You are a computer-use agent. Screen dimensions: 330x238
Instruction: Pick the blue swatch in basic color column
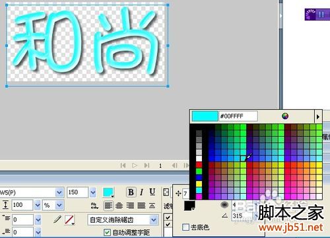tap(199, 178)
